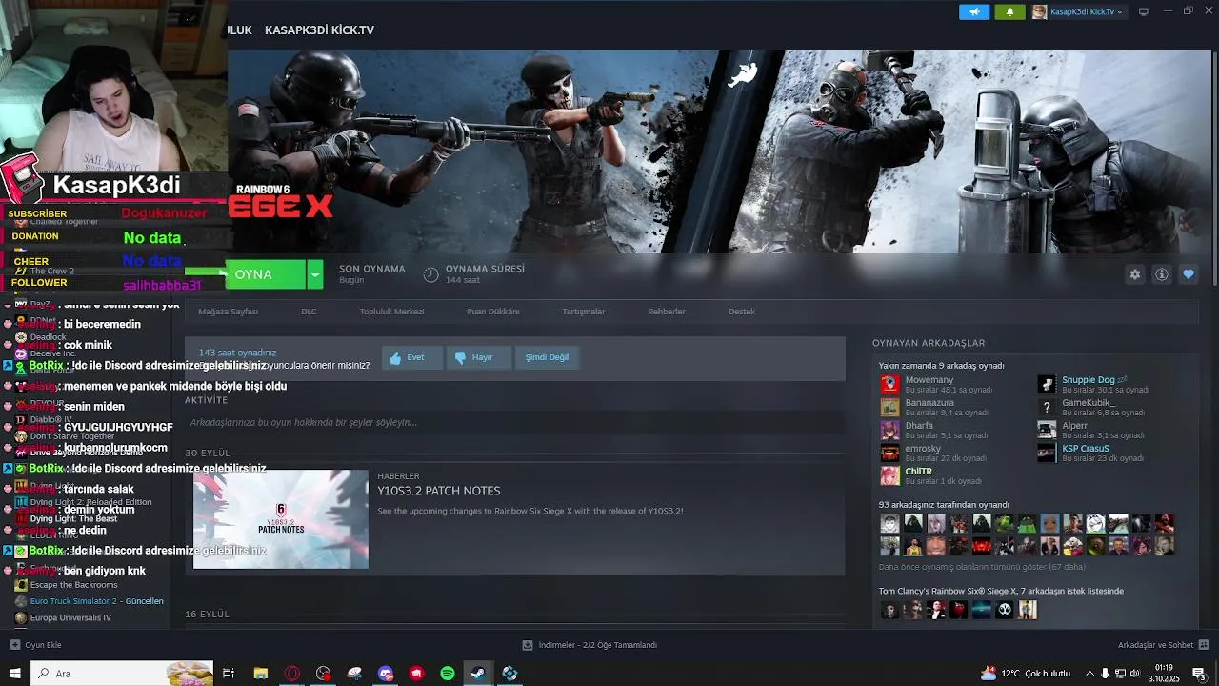Show hidden tray icons chevron
The width and height of the screenshot is (1219, 686).
(x=1089, y=674)
